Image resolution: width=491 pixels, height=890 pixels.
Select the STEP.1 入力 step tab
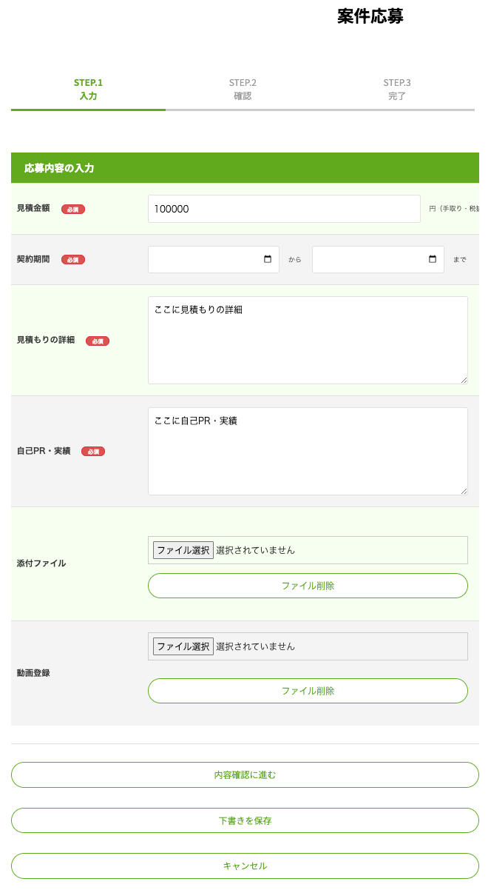click(x=88, y=90)
